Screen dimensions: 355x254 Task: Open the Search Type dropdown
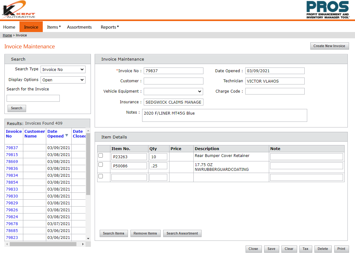(x=63, y=69)
